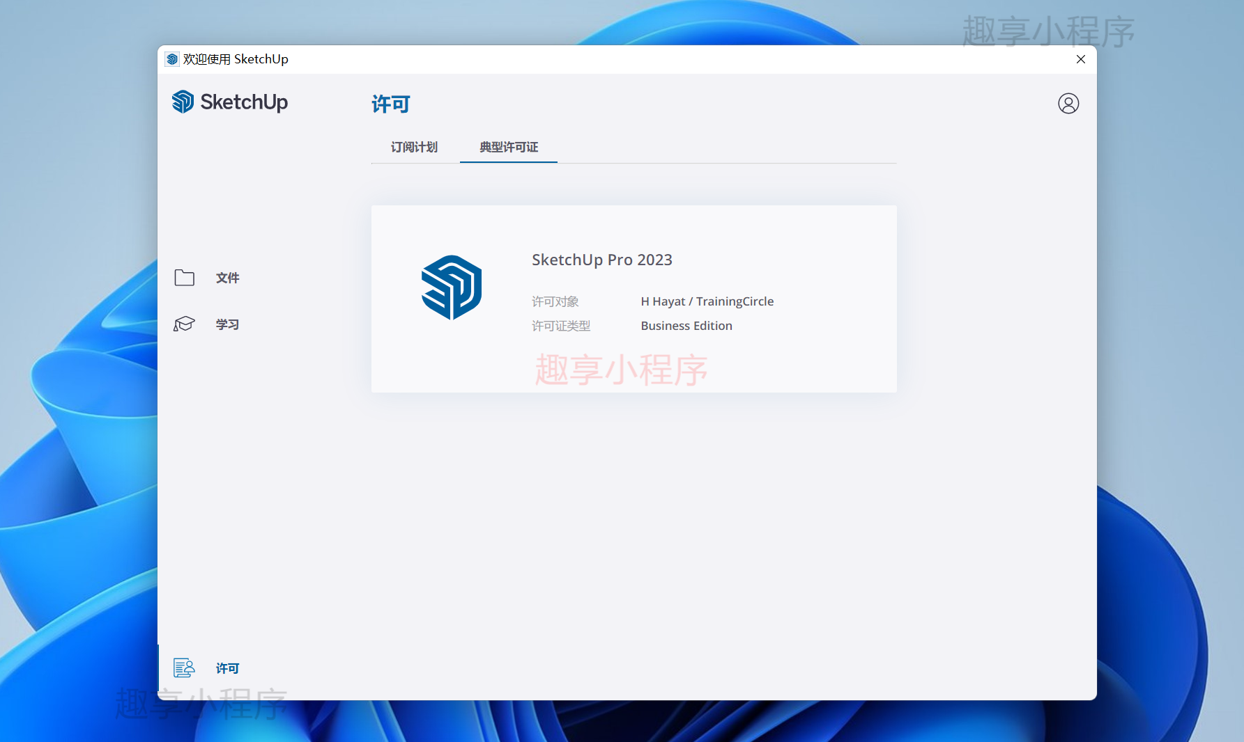Image resolution: width=1244 pixels, height=742 pixels.
Task: Click the Business Edition value
Action: tap(686, 326)
